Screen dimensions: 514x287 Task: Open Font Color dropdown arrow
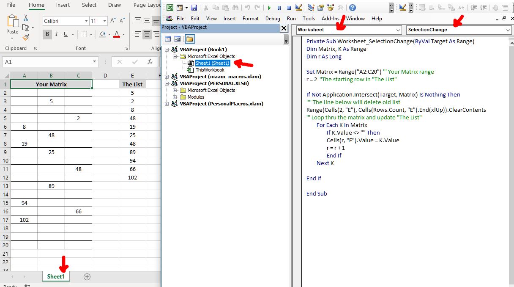click(123, 34)
